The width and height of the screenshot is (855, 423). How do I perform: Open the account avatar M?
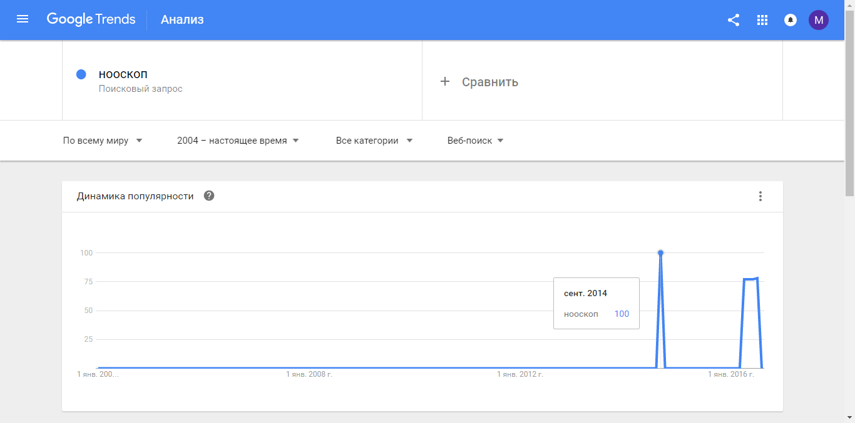tap(819, 20)
